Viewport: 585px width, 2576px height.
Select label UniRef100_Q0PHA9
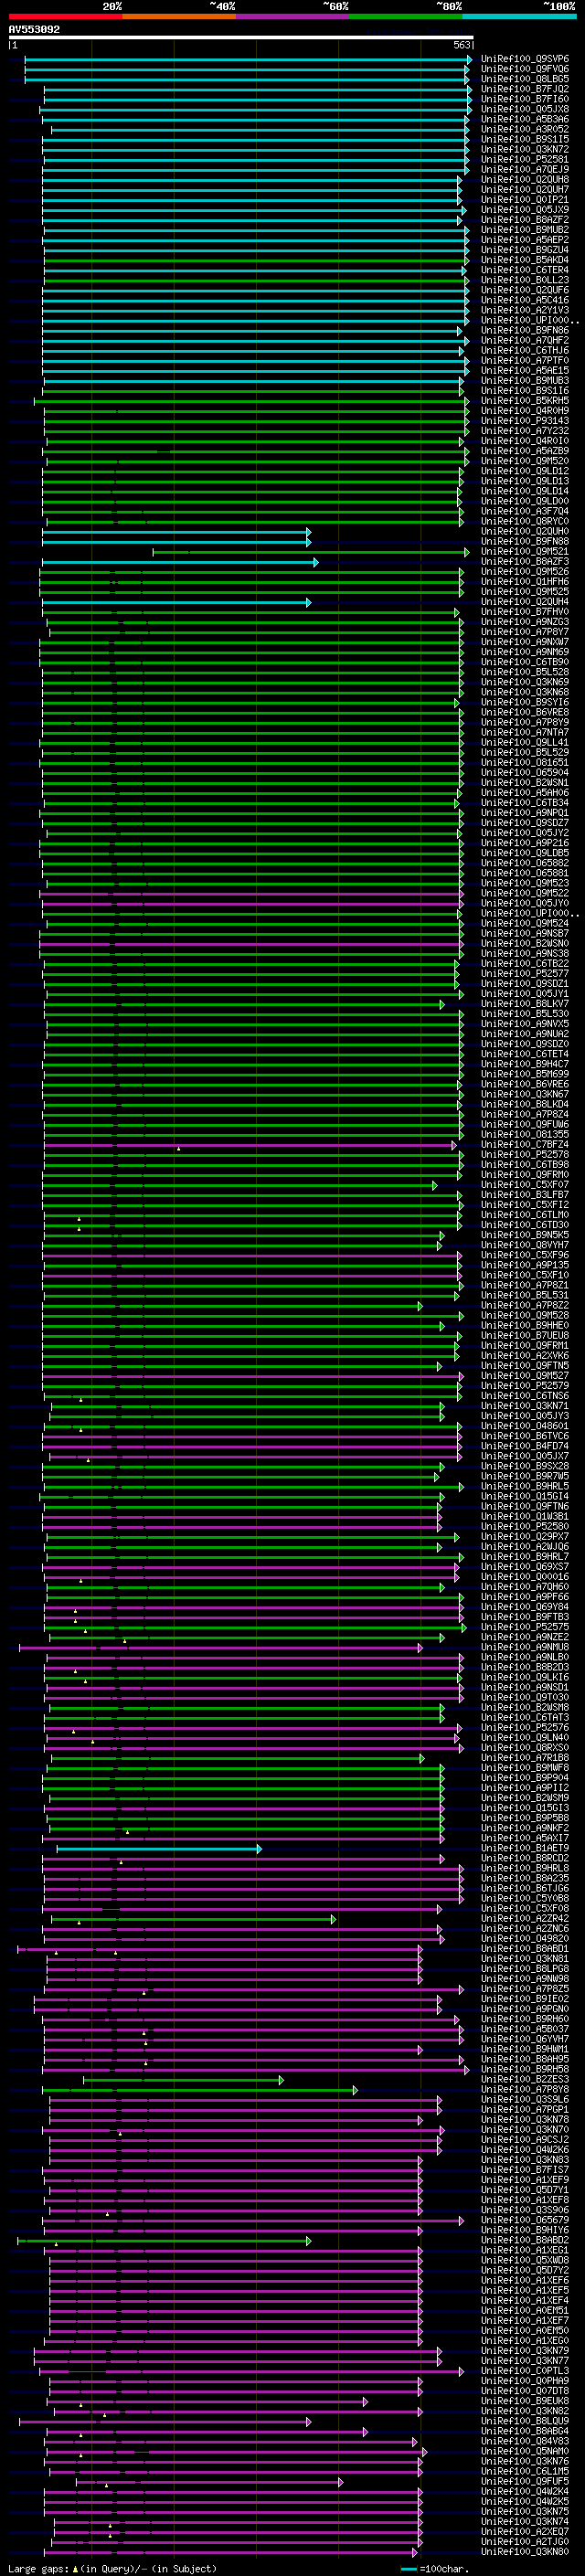coord(525,2381)
